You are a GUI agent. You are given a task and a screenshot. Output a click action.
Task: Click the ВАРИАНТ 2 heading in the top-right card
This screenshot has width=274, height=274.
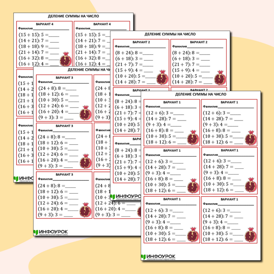(x=198, y=42)
